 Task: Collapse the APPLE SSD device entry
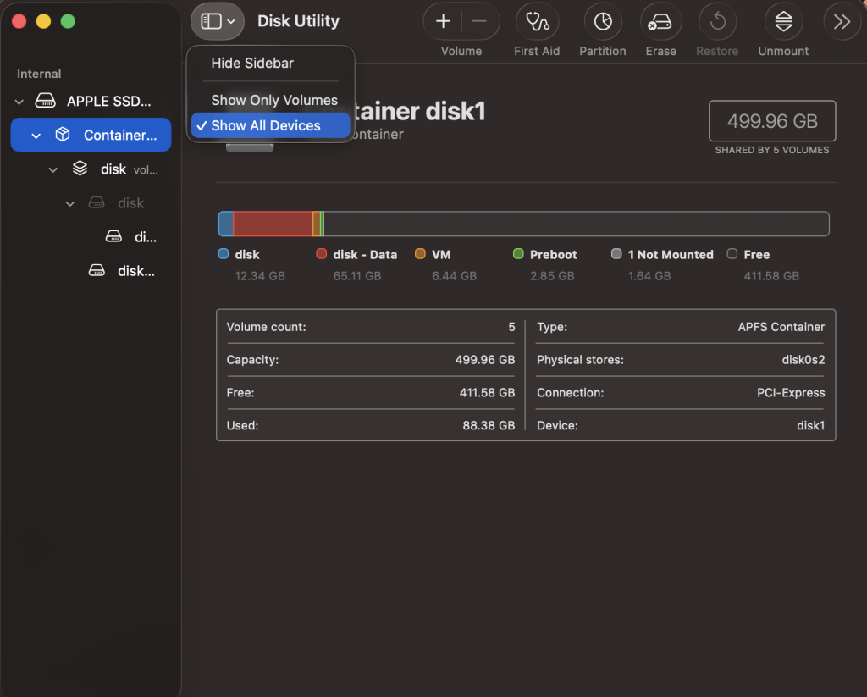19,101
